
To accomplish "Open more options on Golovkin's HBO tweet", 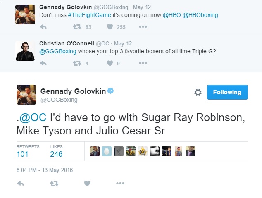I will point(143,28).
